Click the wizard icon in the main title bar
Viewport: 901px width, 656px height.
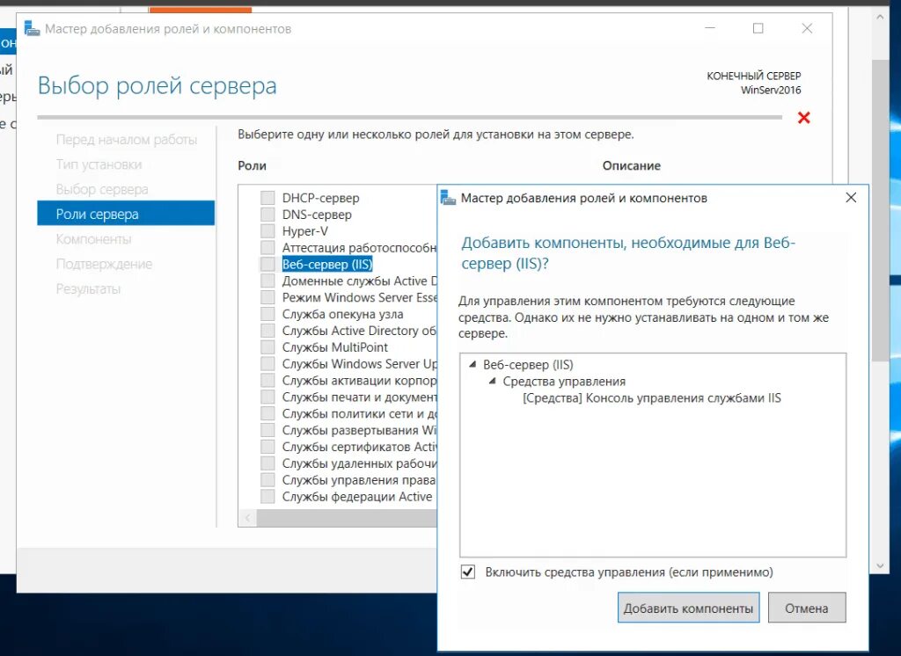[x=30, y=28]
